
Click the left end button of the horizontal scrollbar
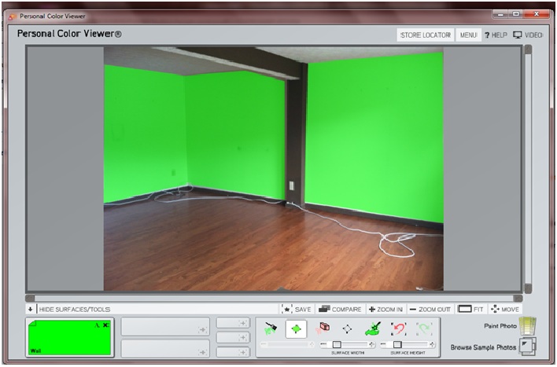[30, 299]
